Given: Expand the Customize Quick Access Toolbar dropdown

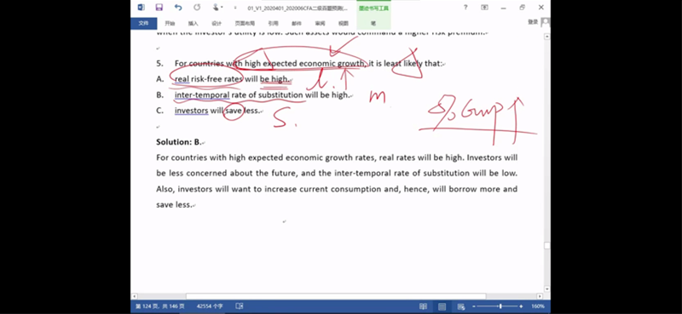Looking at the screenshot, I should 235,8.
